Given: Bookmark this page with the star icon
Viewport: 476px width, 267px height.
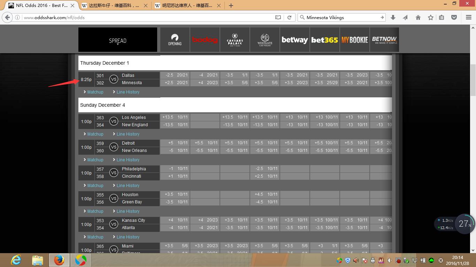Looking at the screenshot, I should [431, 17].
